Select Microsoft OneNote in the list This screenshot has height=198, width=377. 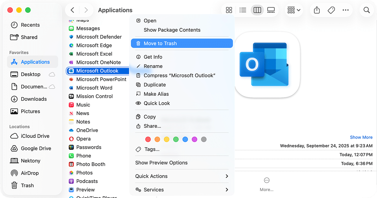click(x=98, y=63)
